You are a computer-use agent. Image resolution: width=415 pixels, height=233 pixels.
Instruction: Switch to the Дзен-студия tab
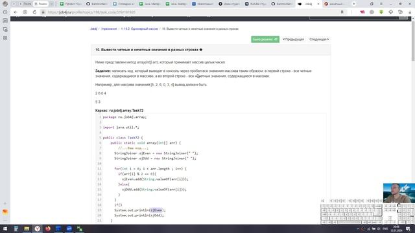(230, 4)
